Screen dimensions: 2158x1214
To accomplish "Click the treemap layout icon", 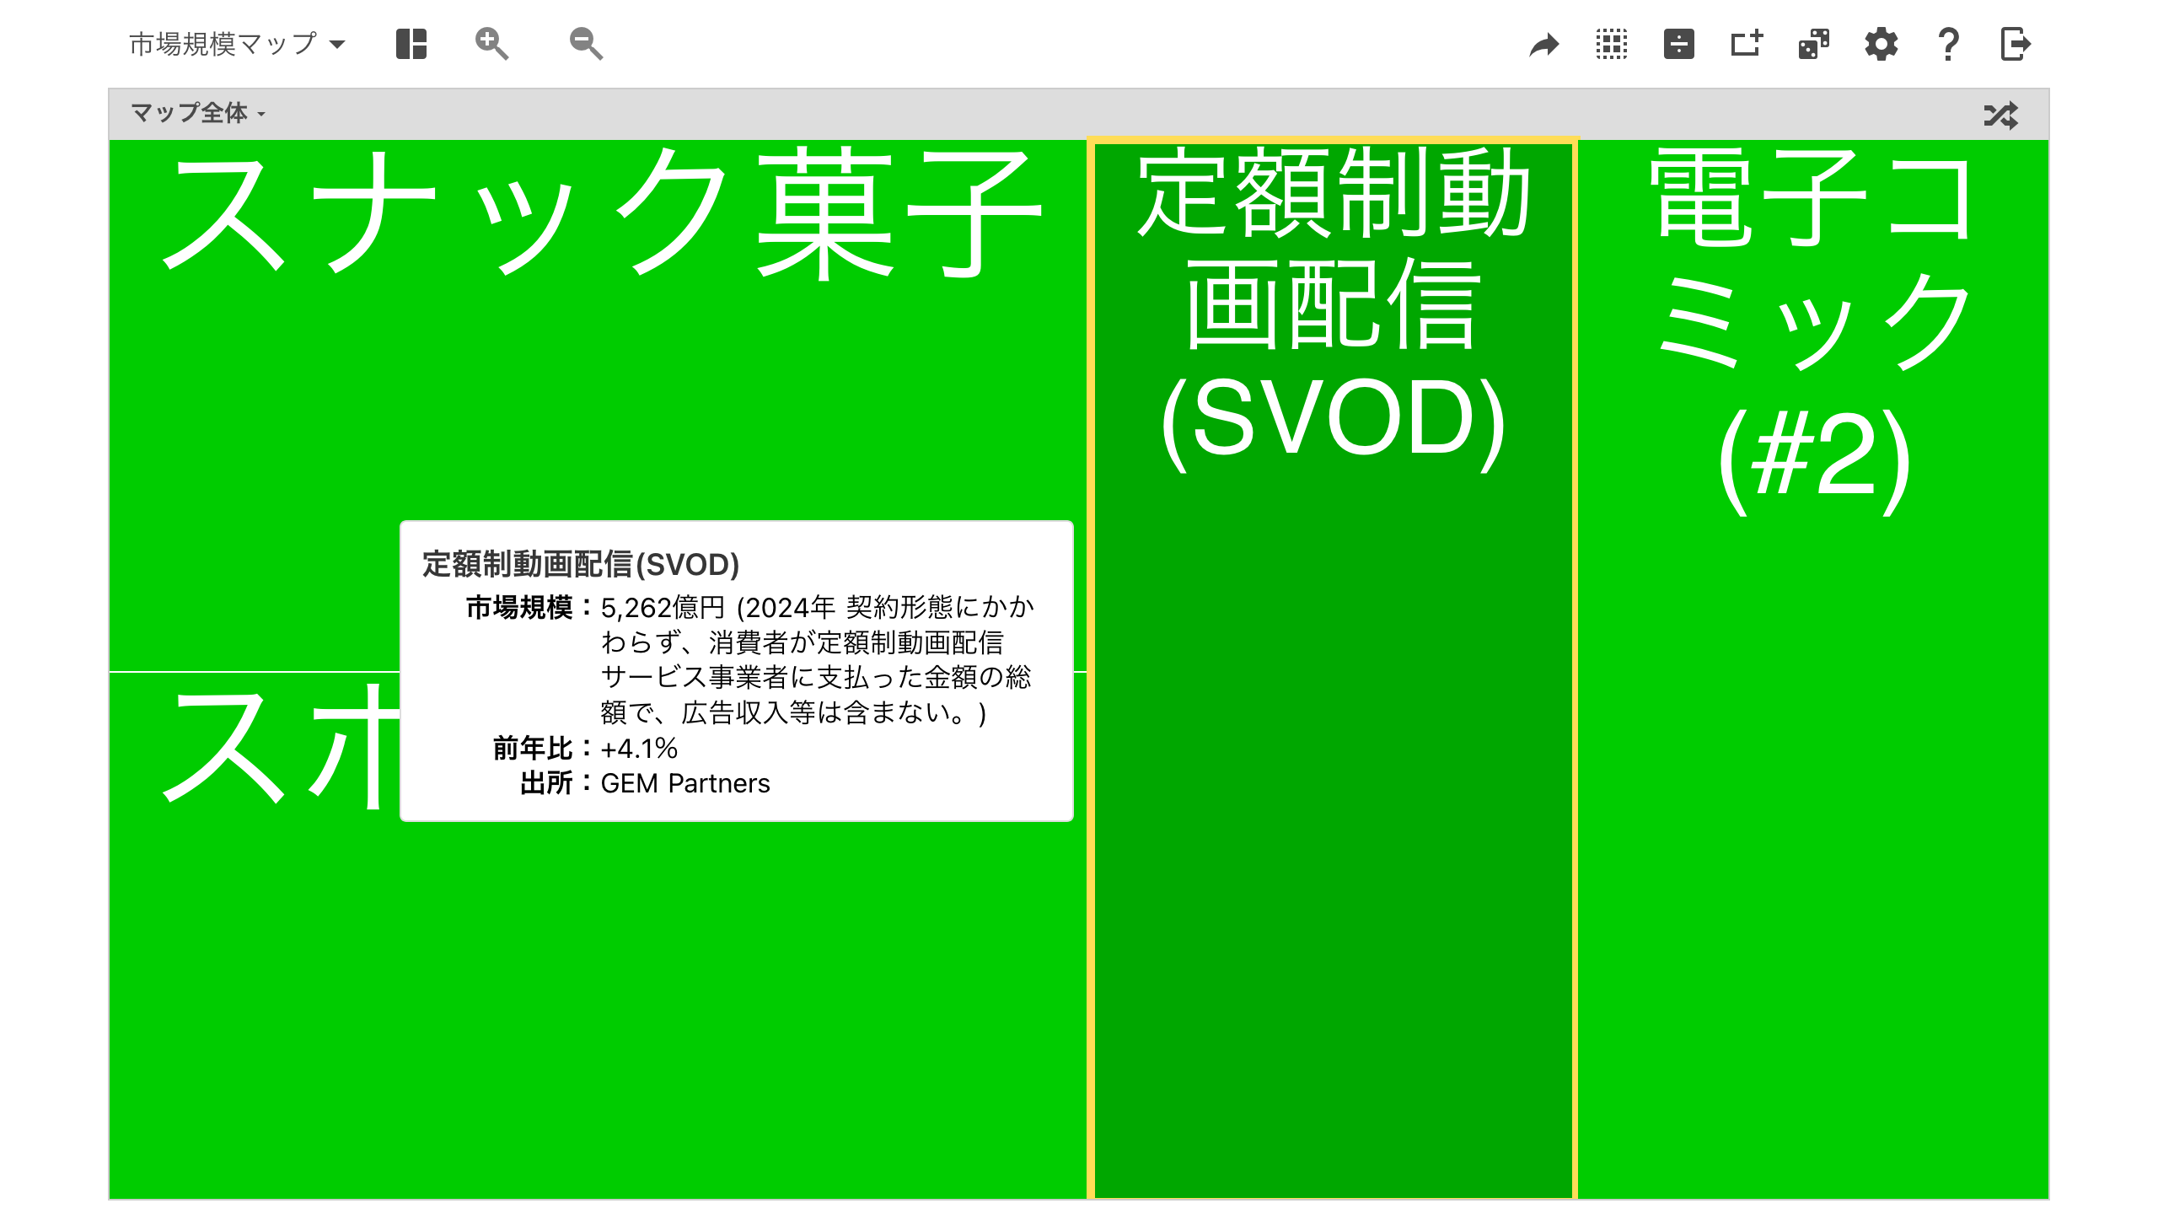I will (x=411, y=44).
